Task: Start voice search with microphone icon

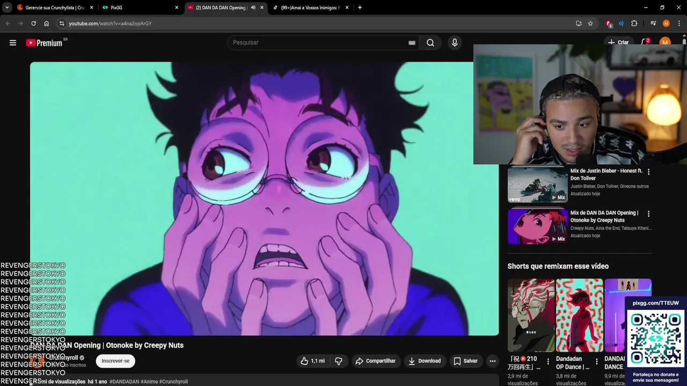Action: tap(455, 43)
